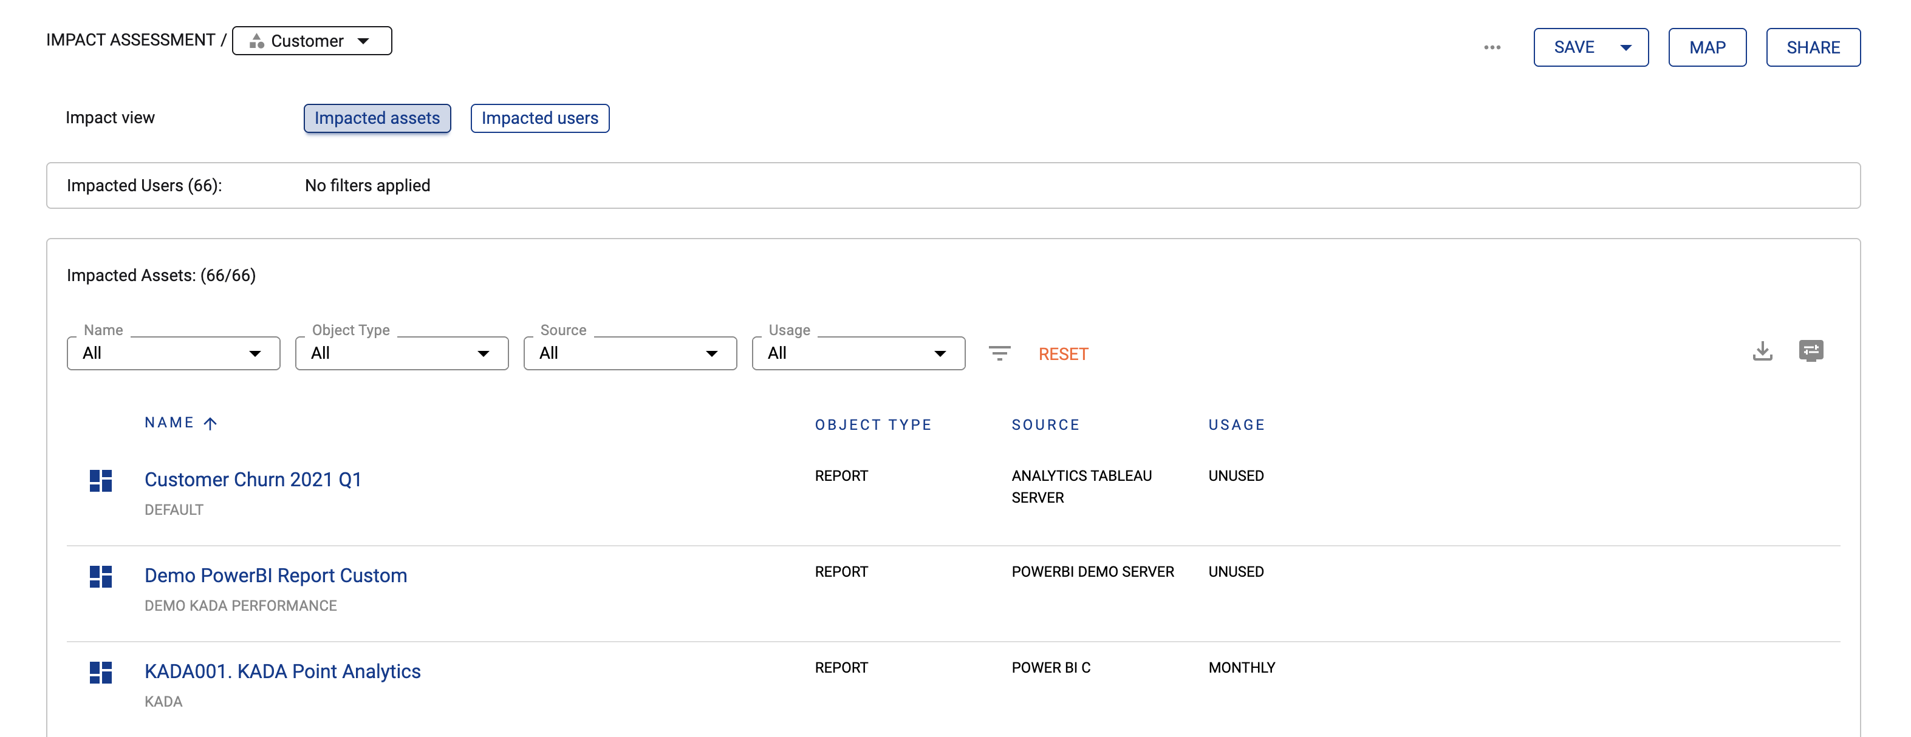The width and height of the screenshot is (1911, 737).
Task: Click the download icon above the table
Action: pos(1762,352)
